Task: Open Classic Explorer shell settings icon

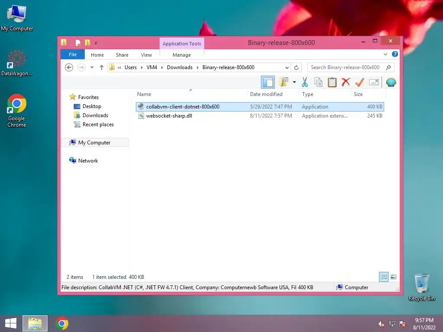Action: 391,83
